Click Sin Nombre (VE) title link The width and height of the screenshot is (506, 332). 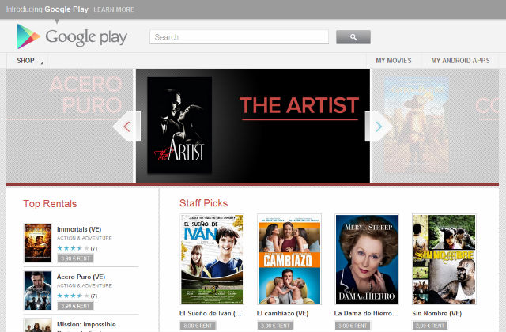(x=436, y=313)
